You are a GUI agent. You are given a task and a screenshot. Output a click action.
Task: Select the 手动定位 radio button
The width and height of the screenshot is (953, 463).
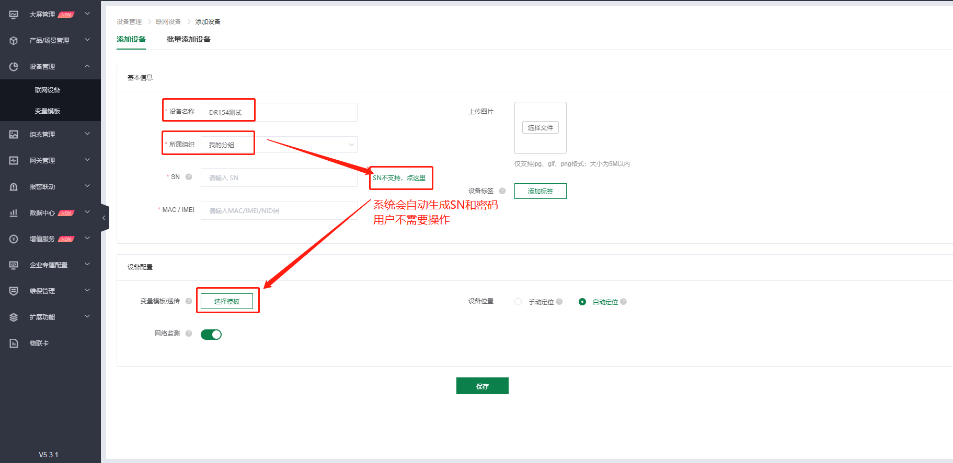point(518,302)
